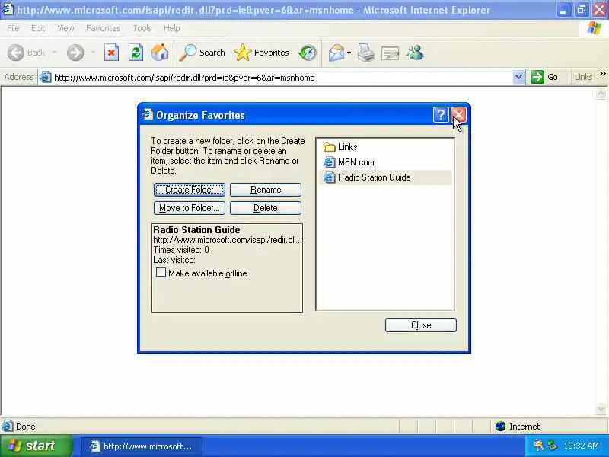Click the Start button
The height and width of the screenshot is (457, 609).
(x=36, y=446)
